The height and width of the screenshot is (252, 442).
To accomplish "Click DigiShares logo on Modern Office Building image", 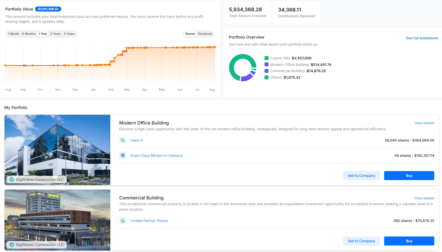I will coord(12,180).
